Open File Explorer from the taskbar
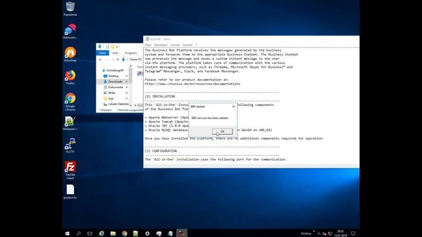The height and width of the screenshot is (237, 422). 113,233
